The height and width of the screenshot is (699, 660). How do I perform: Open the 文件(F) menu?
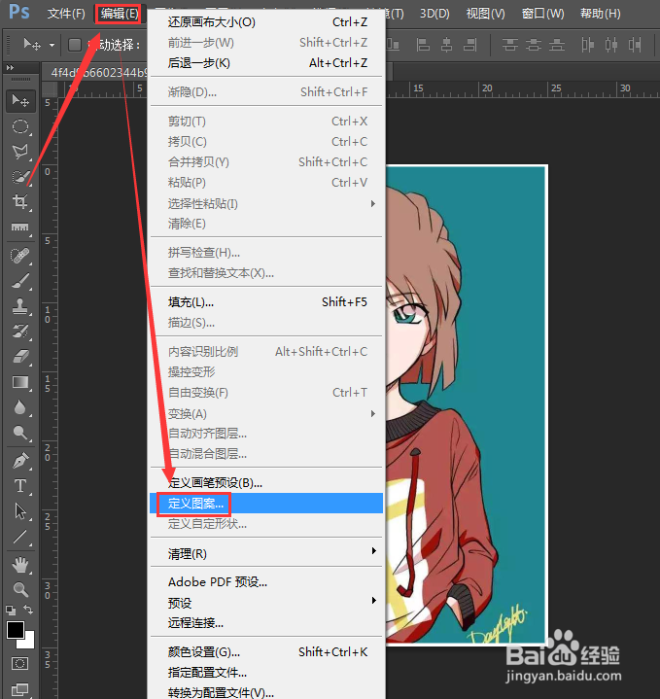click(x=66, y=14)
